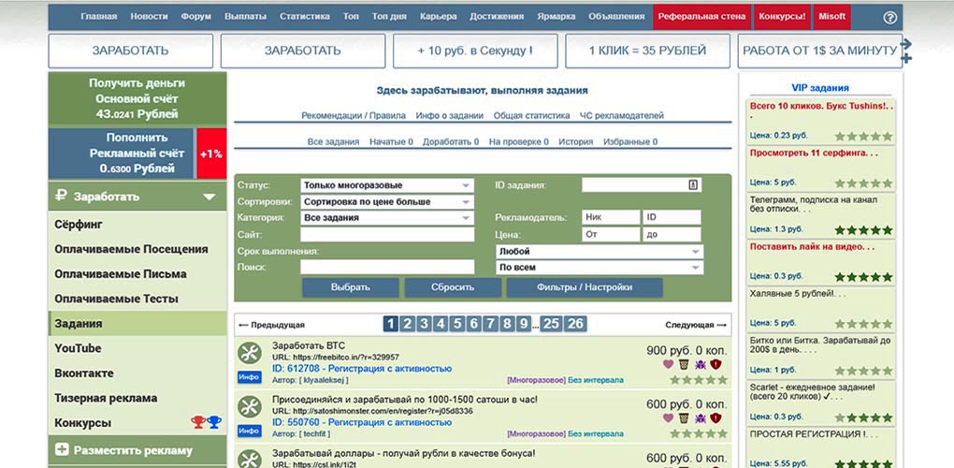954x468 pixels.
Task: Click the plus icon beside the banner row
Action: (x=906, y=58)
